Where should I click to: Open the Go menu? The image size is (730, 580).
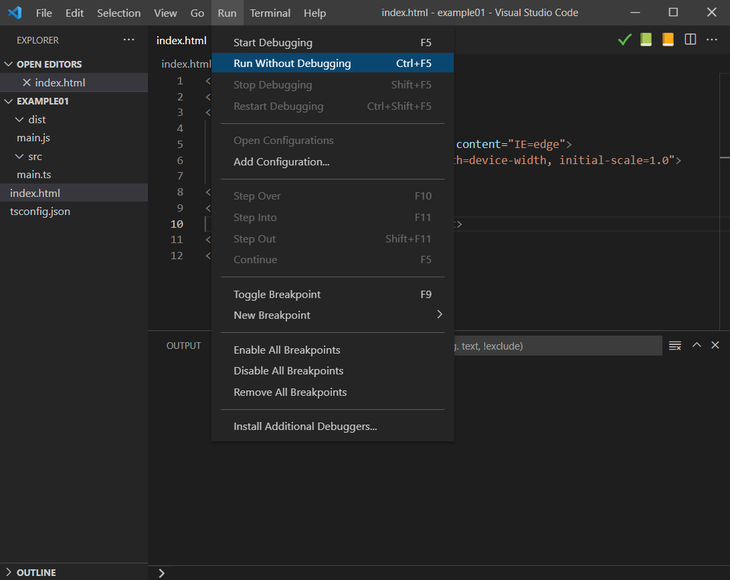tap(197, 13)
